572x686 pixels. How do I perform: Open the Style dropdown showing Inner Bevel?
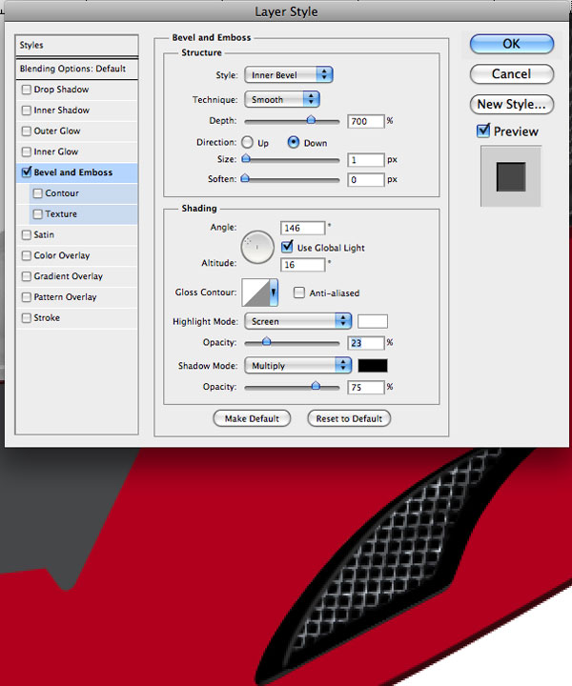[x=289, y=75]
